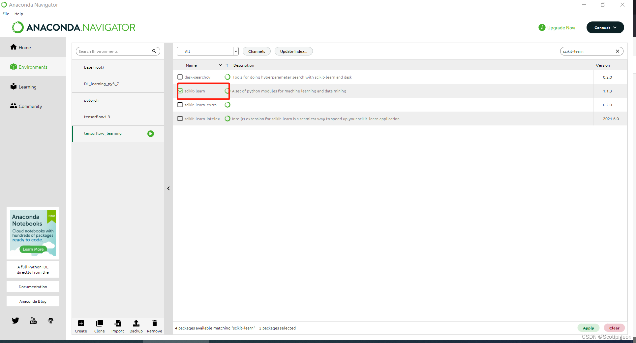Click the Upgrade Now link

click(x=561, y=28)
